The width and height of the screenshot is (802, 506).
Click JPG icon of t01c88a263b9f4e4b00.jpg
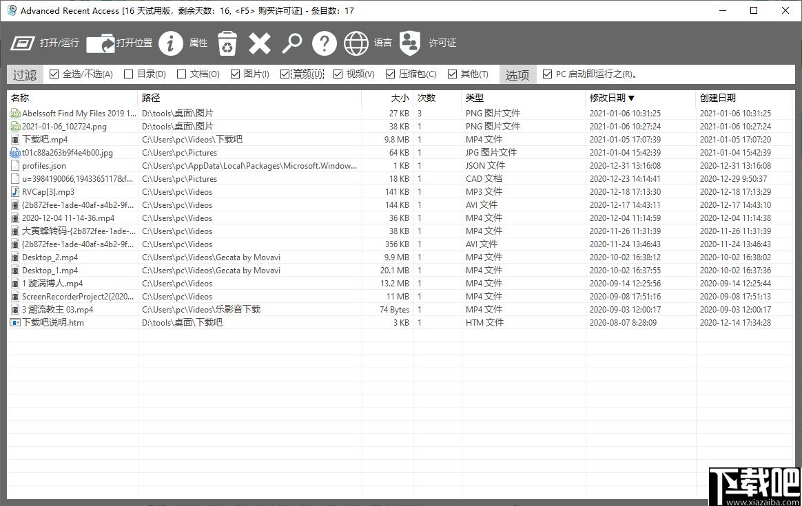point(15,153)
